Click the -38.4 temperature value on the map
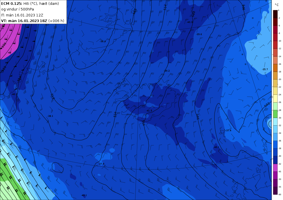Screen dimensions: 283x200 [x=103, y=41]
